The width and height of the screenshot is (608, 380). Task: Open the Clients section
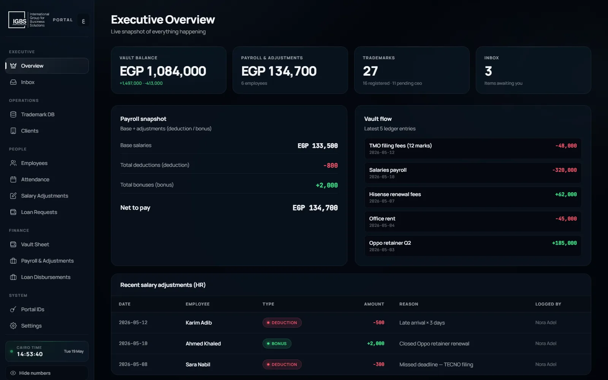click(47, 131)
